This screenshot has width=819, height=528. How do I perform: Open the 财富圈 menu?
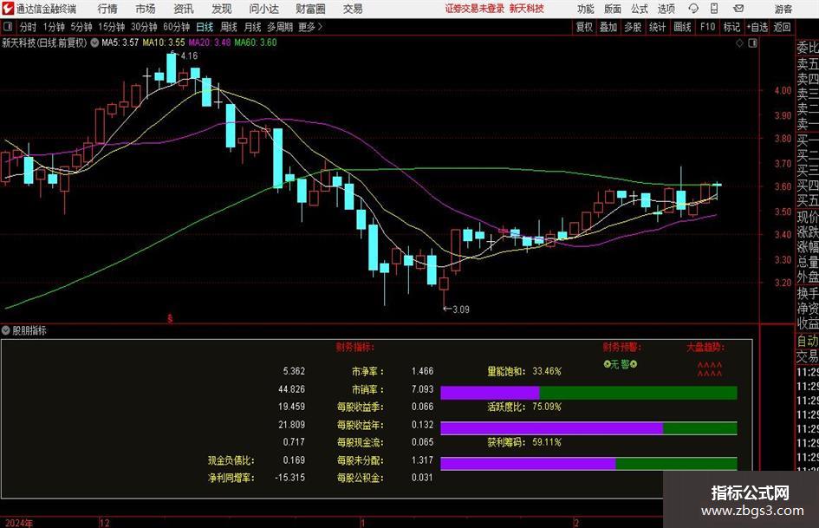coord(310,9)
